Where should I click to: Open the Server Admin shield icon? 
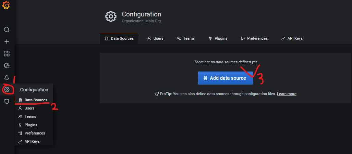[7, 102]
